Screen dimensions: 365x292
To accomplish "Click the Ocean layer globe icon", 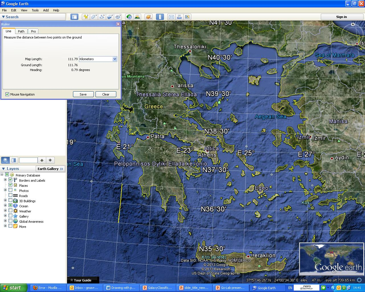I will [15, 206].
